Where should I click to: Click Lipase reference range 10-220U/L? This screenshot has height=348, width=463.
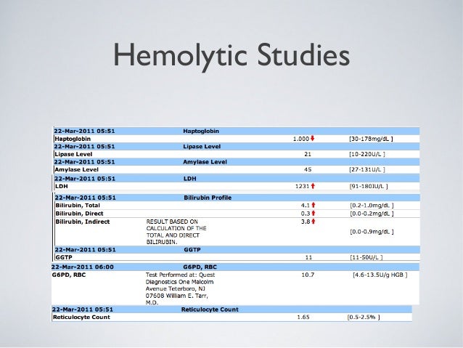tap(367, 154)
